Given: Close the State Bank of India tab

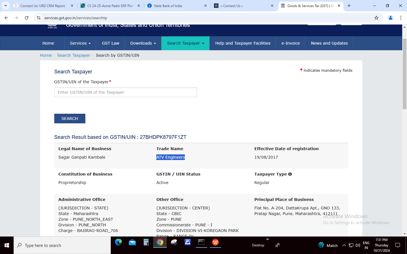Looking at the screenshot, I should (205, 6).
